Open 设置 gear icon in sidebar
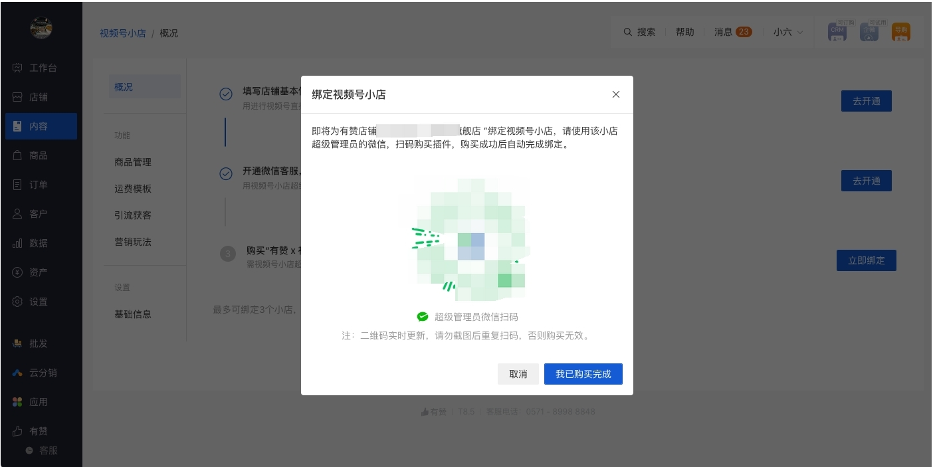 point(17,302)
